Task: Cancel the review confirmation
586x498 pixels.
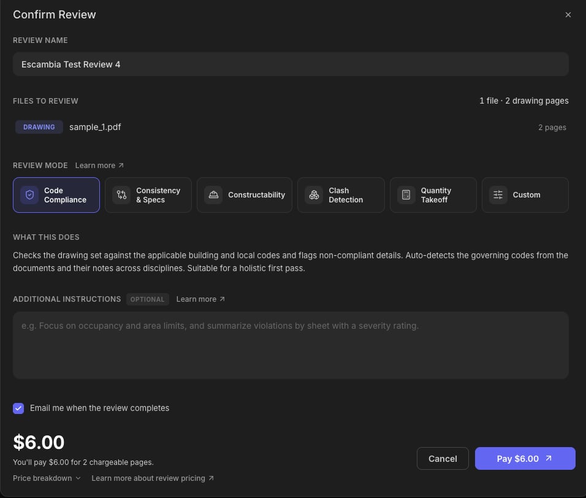Action: coord(443,458)
